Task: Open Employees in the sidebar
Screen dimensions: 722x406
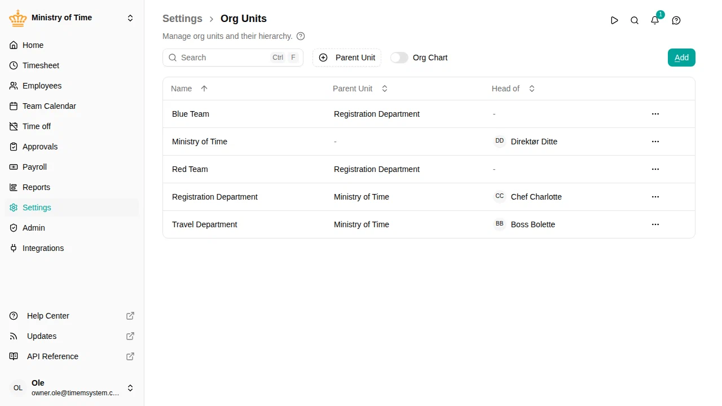Action: [72, 86]
